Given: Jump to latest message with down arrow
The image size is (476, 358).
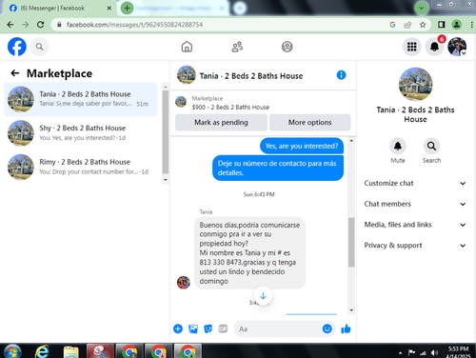Looking at the screenshot, I should coord(263,296).
